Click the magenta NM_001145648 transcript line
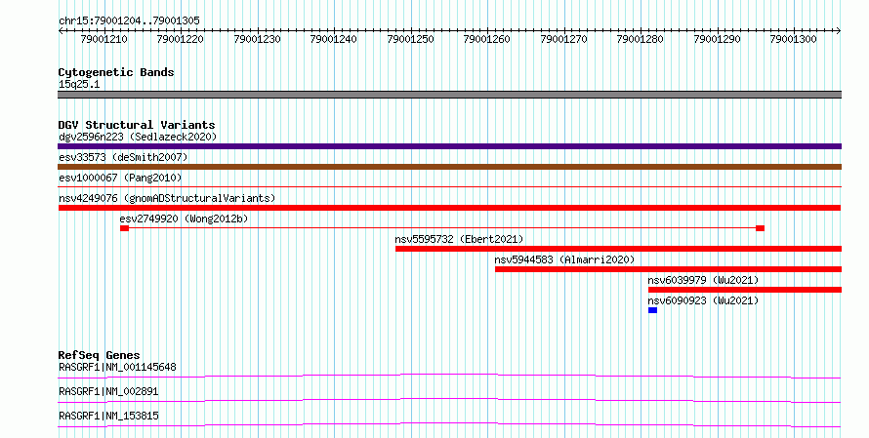The height and width of the screenshot is (438, 869). click(x=449, y=376)
